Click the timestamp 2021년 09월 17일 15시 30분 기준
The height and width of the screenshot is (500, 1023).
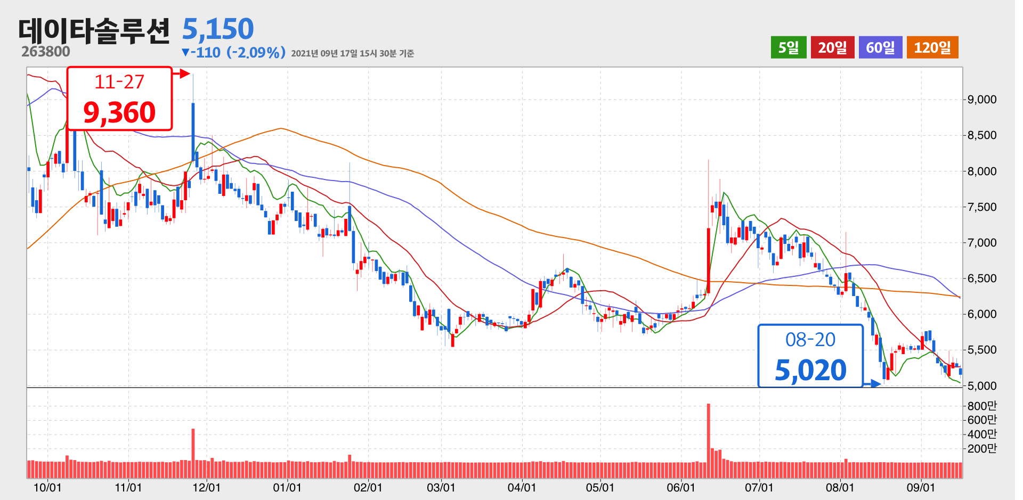coord(353,53)
